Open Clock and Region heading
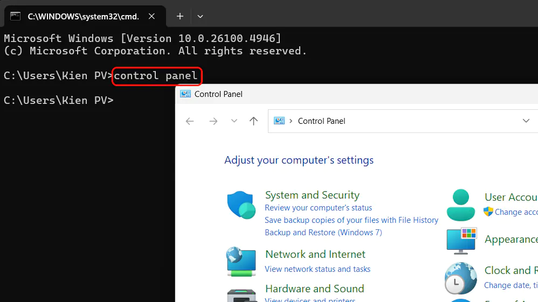The height and width of the screenshot is (302, 538). [511, 270]
